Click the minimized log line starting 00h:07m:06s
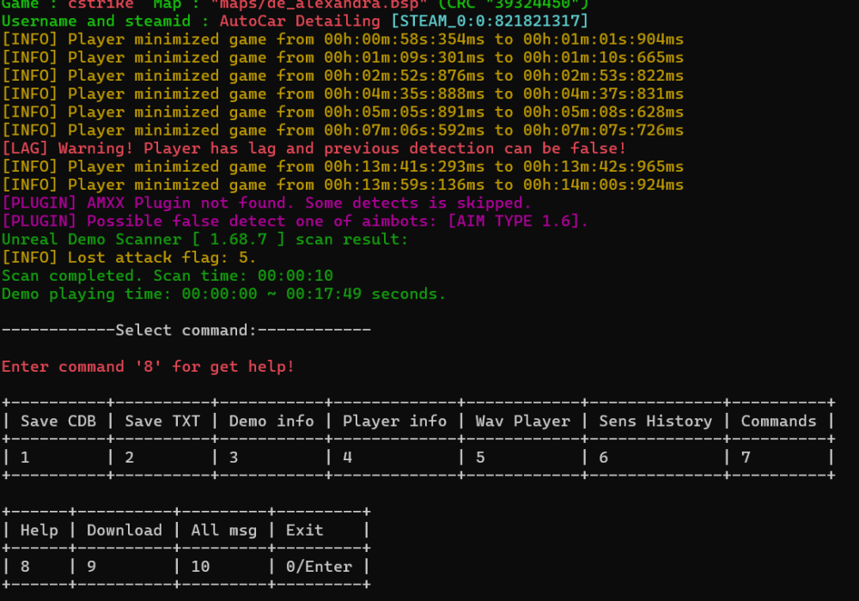The width and height of the screenshot is (859, 601). (343, 131)
